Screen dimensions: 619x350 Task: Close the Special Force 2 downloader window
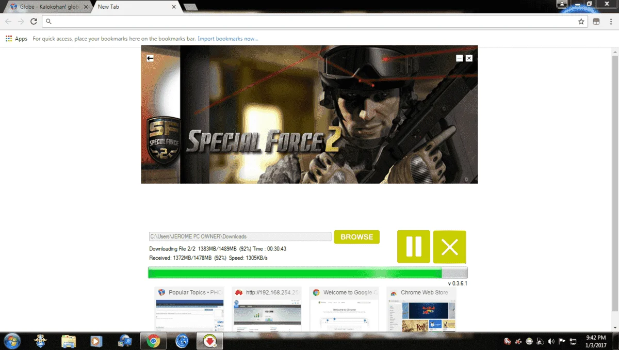point(469,58)
